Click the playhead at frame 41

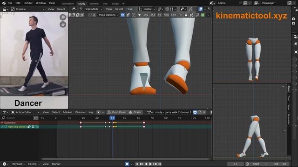(112, 118)
